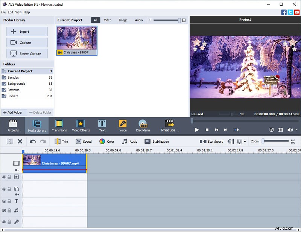Select the Christmas - 99607 media thumbnail
The image size is (301, 232).
coord(77,41)
